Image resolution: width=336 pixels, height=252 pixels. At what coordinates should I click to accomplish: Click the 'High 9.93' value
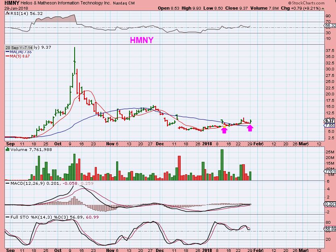click(x=191, y=8)
